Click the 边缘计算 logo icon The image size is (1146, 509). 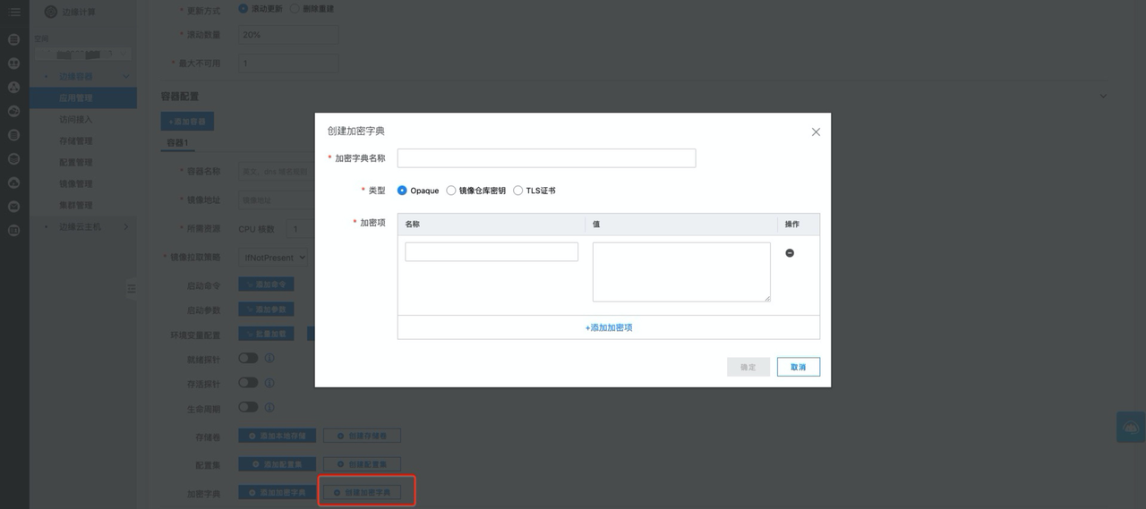[51, 12]
